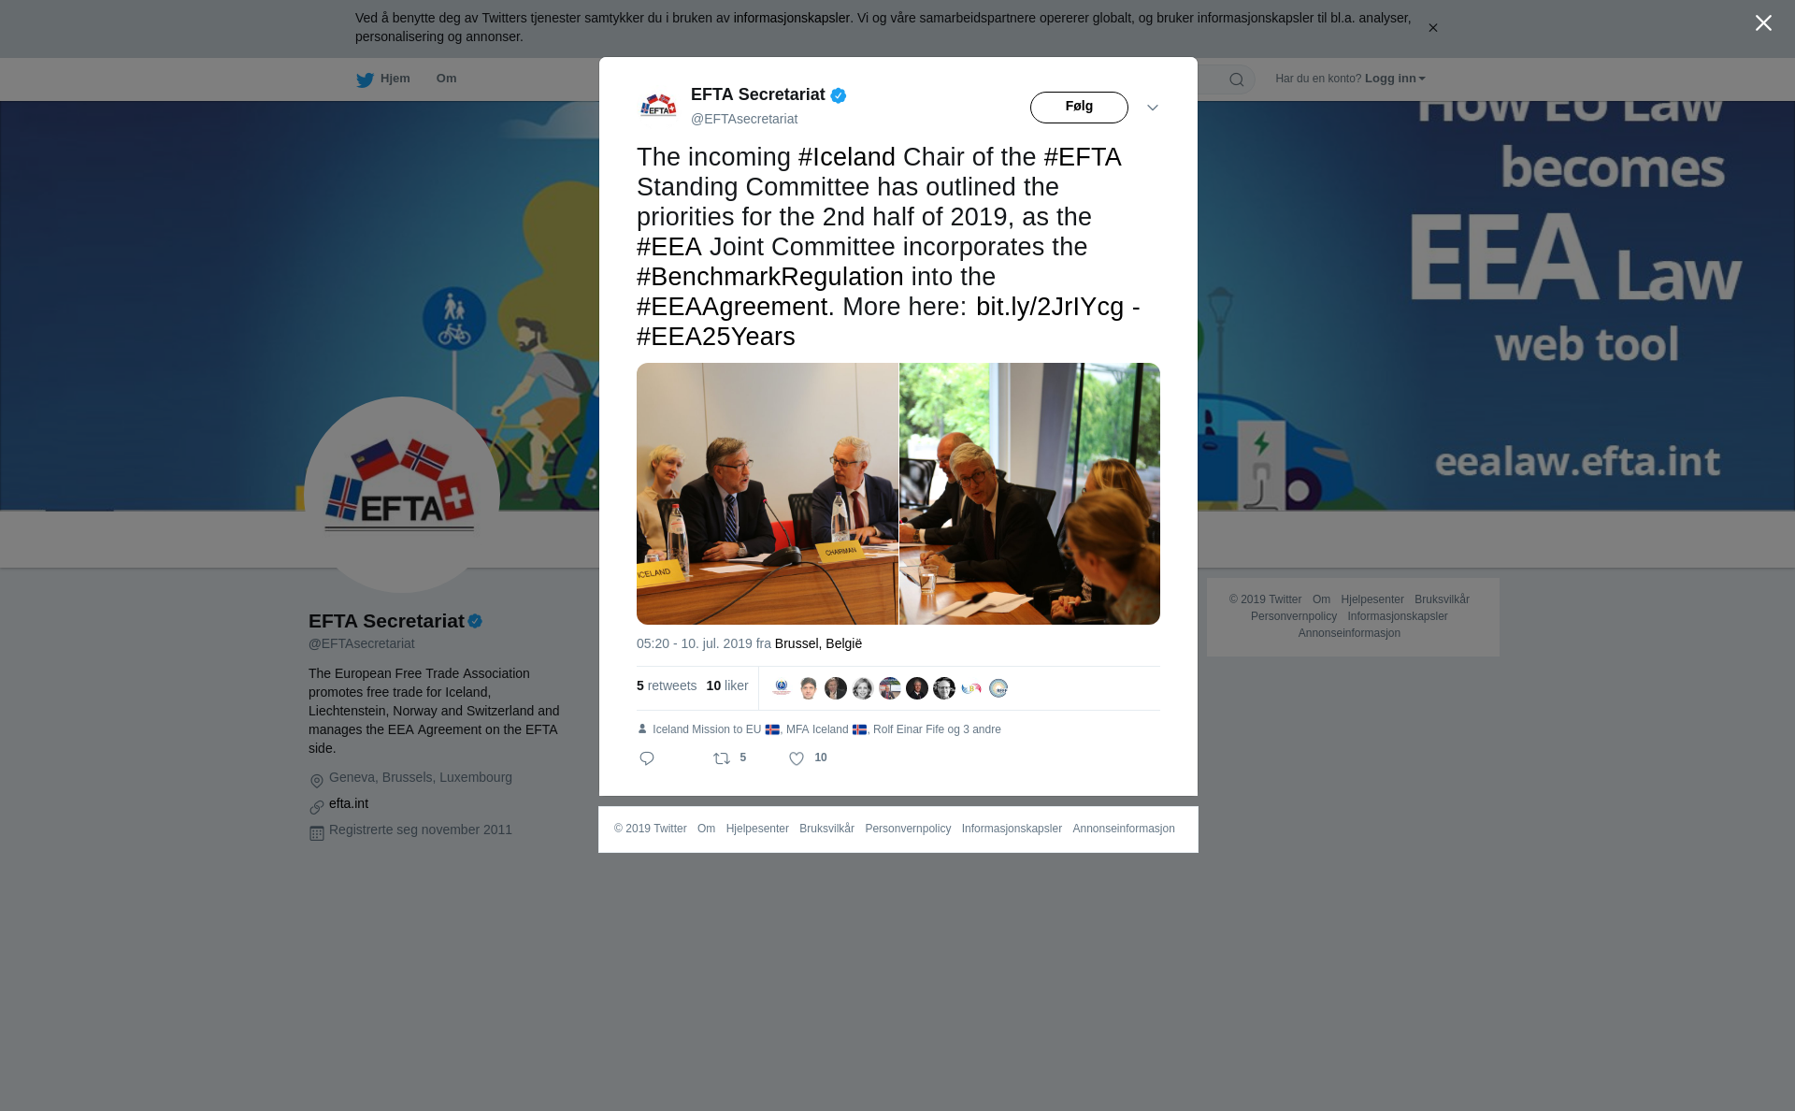This screenshot has height=1111, width=1795.
Task: Open the last liker avatar in the row
Action: click(998, 688)
